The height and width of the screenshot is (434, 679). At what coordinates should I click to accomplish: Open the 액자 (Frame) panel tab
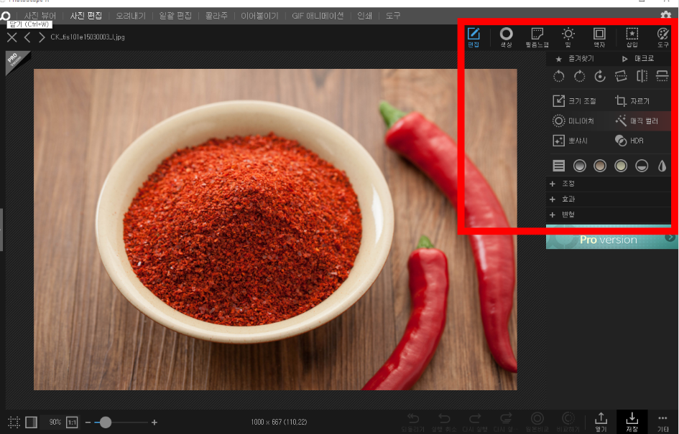(599, 37)
